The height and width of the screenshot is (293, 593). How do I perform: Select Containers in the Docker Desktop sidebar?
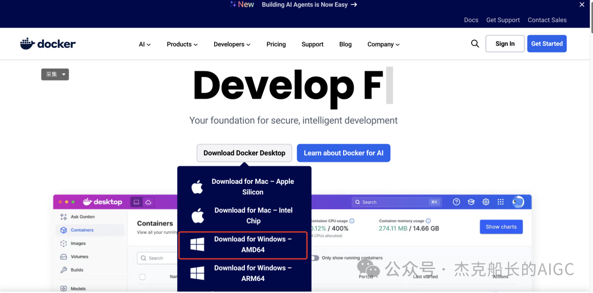coord(90,230)
